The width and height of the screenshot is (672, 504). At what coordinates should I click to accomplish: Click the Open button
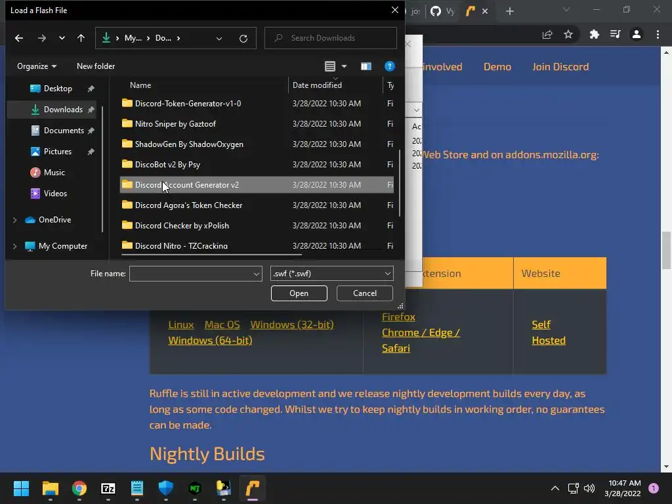coord(299,293)
